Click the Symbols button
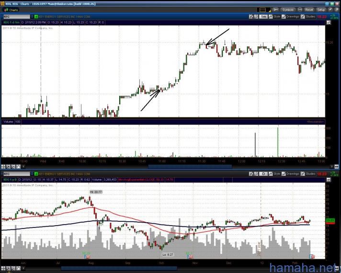 [x=288, y=10]
